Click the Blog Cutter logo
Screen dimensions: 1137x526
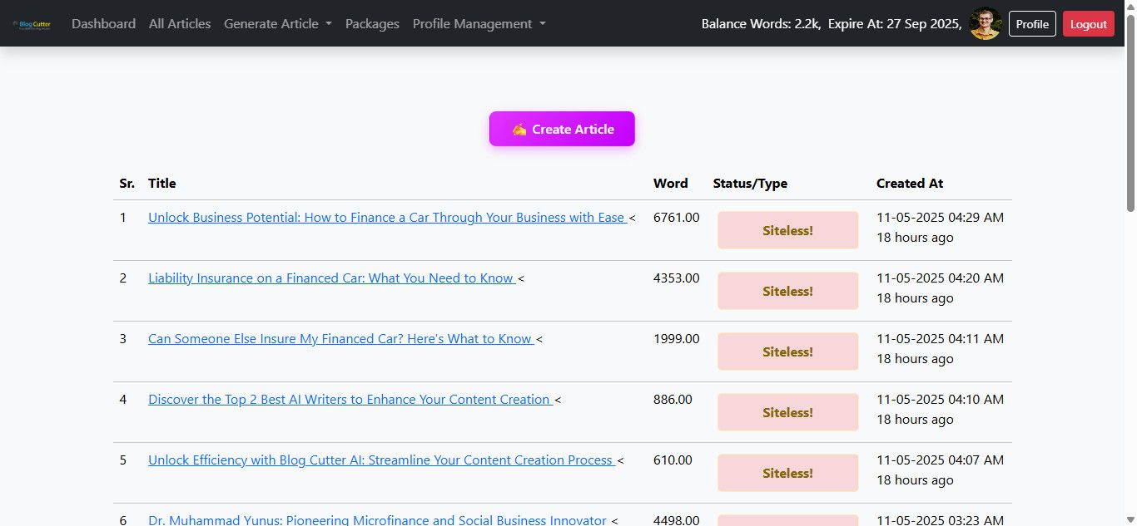coord(32,24)
